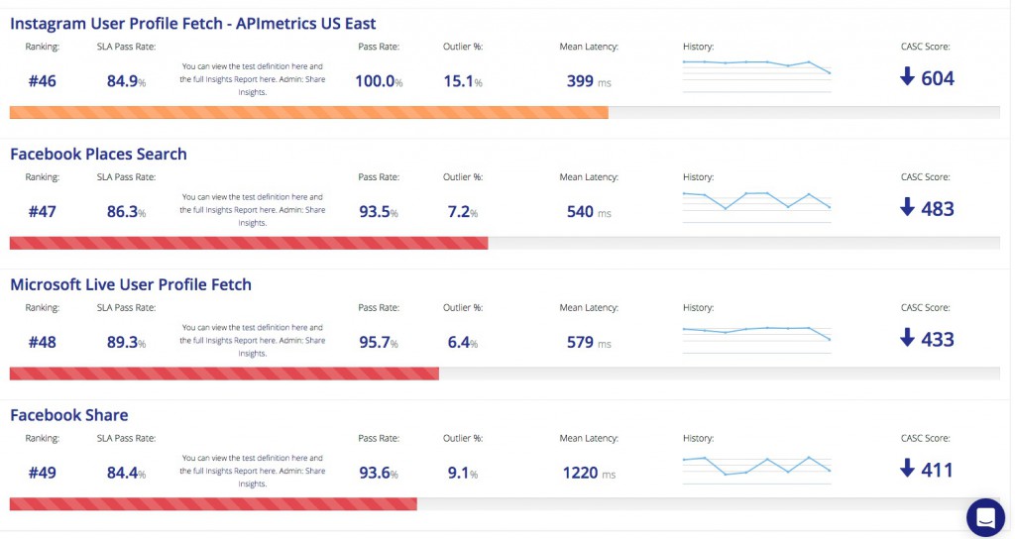The image size is (1015, 539).
Task: Open the chat widget bubble icon
Action: pyautogui.click(x=985, y=517)
